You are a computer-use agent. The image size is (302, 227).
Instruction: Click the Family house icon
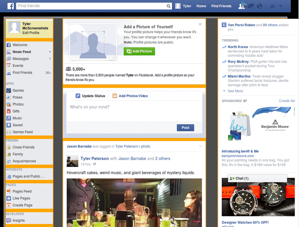pyautogui.click(x=9, y=154)
